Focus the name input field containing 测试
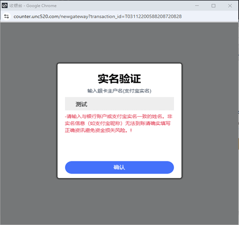The width and height of the screenshot is (239, 225). coord(119,104)
